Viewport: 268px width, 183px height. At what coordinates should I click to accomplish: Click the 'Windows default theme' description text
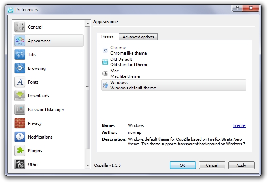[133, 88]
